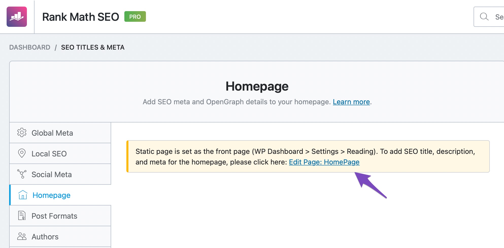Click the static page notice text

[305, 157]
